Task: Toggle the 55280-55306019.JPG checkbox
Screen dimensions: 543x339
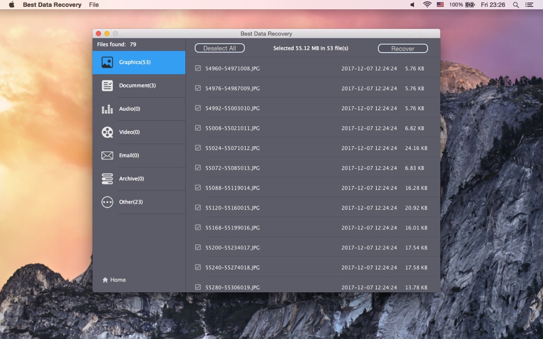Action: pyautogui.click(x=198, y=286)
